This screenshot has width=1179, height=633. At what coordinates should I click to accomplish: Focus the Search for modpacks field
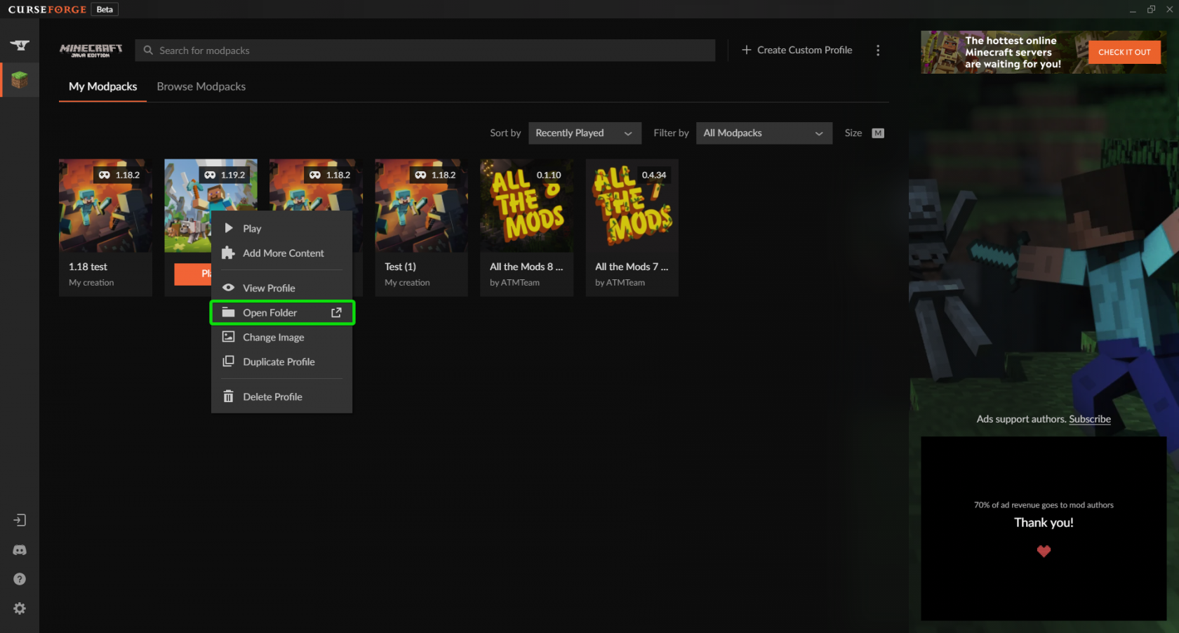425,51
